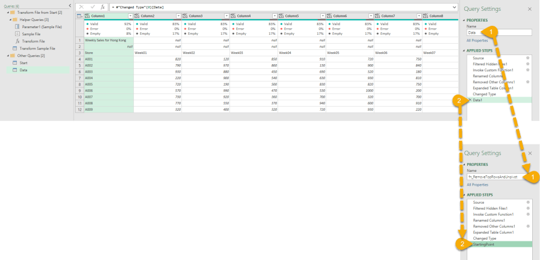
Task: Expand the formula bar with the chevron
Action: 455,6
